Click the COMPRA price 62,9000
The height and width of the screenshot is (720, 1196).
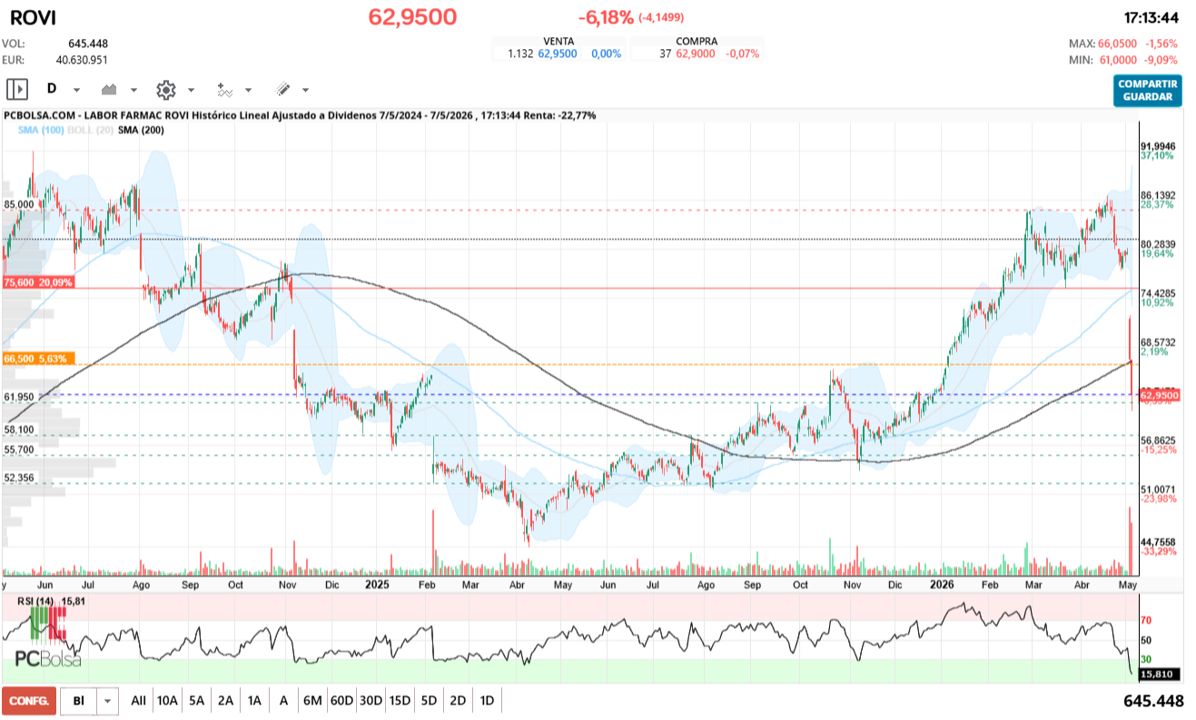(x=695, y=54)
